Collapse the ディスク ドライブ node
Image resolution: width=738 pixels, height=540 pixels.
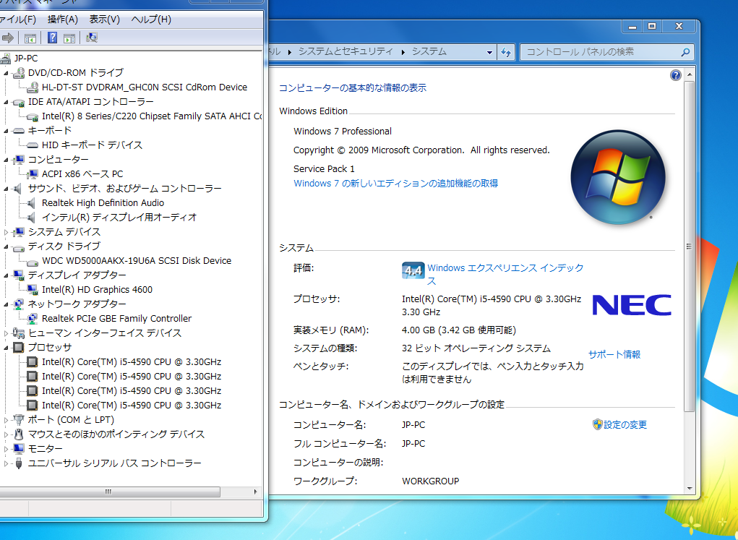6,247
